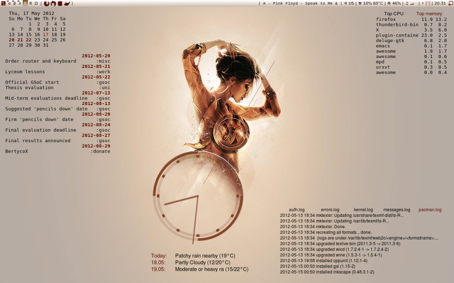Open the messages.log tab
454x283 pixels.
click(x=397, y=210)
